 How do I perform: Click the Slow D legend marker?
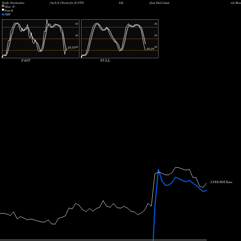click(3, 6)
